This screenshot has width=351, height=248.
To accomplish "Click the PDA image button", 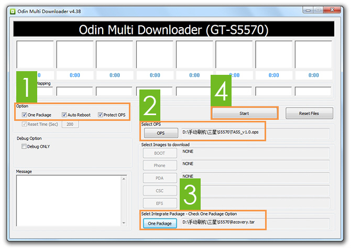I will pos(160,178).
